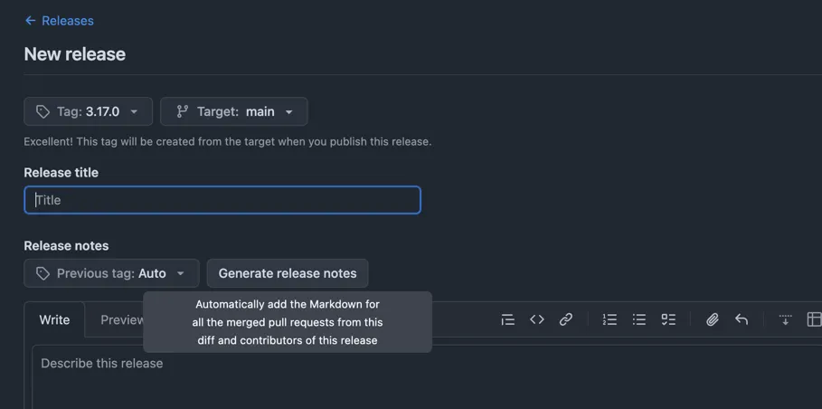The height and width of the screenshot is (409, 822).
Task: Open the Previous tag Auto dropdown
Action: point(111,273)
